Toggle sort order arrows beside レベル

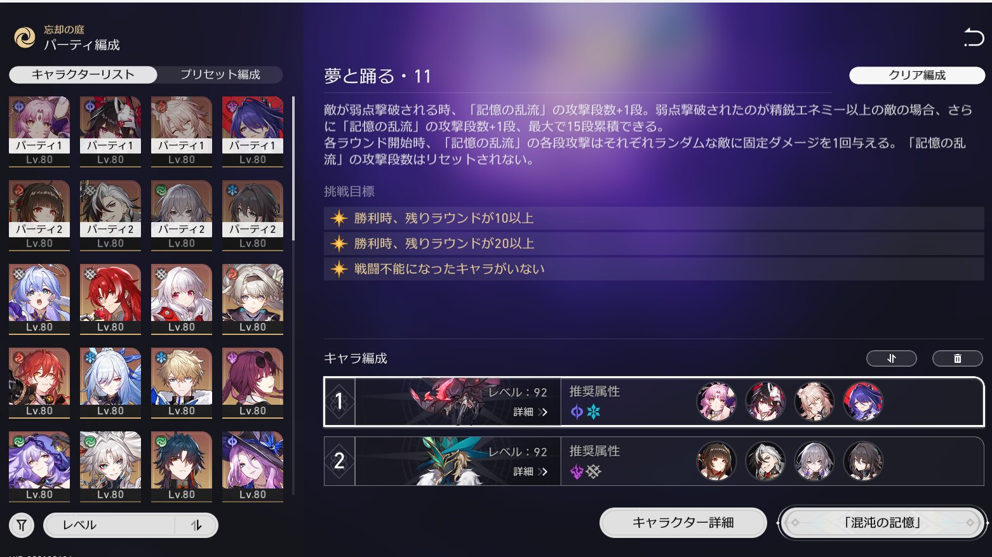coord(196,525)
